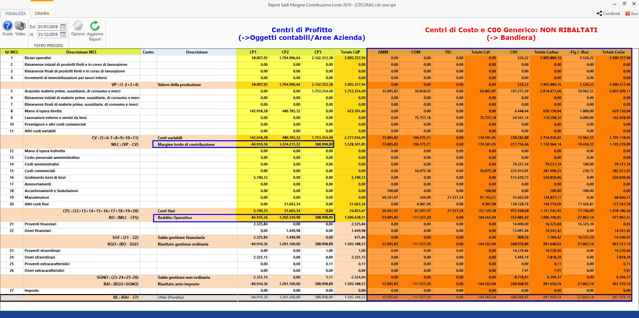Select the TEC column header
The height and width of the screenshot is (318, 639).
tap(448, 52)
